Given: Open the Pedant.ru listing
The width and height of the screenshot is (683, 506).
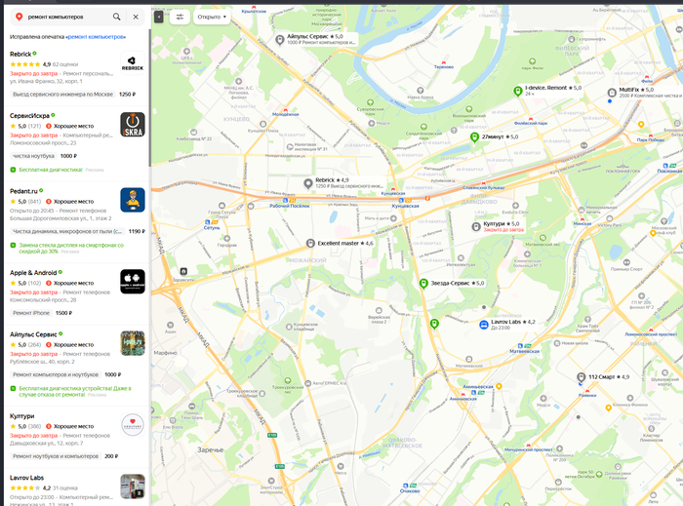Looking at the screenshot, I should point(23,191).
